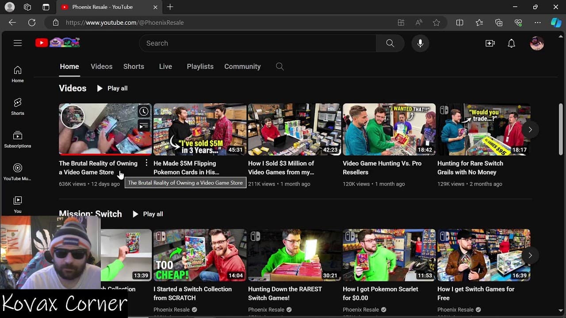Open the apps icon in the address bar
The width and height of the screenshot is (566, 318).
(401, 23)
